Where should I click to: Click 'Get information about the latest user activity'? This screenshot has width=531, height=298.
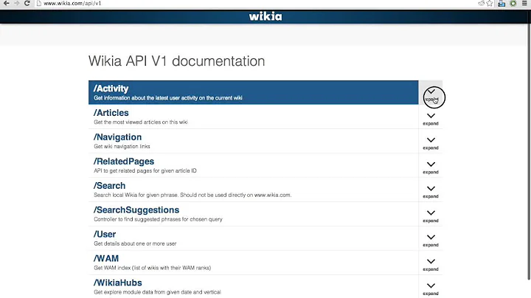pyautogui.click(x=168, y=98)
